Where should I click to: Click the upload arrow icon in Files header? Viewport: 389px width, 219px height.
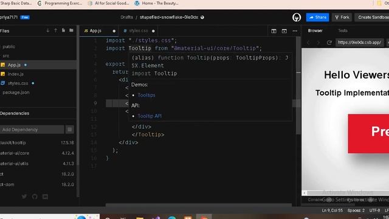[x=55, y=30]
